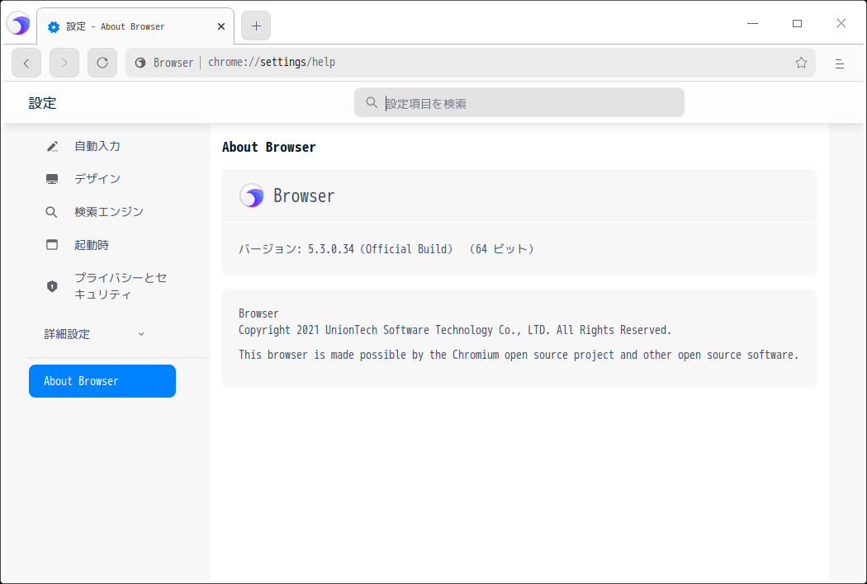This screenshot has width=867, height=584.
Task: Expand the 詳細設定 section
Action: point(94,334)
